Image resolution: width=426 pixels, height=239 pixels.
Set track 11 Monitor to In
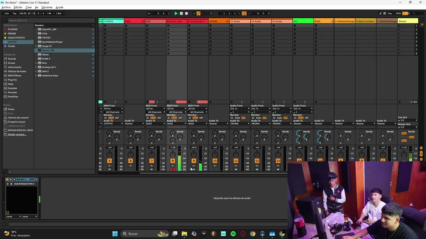232,118
